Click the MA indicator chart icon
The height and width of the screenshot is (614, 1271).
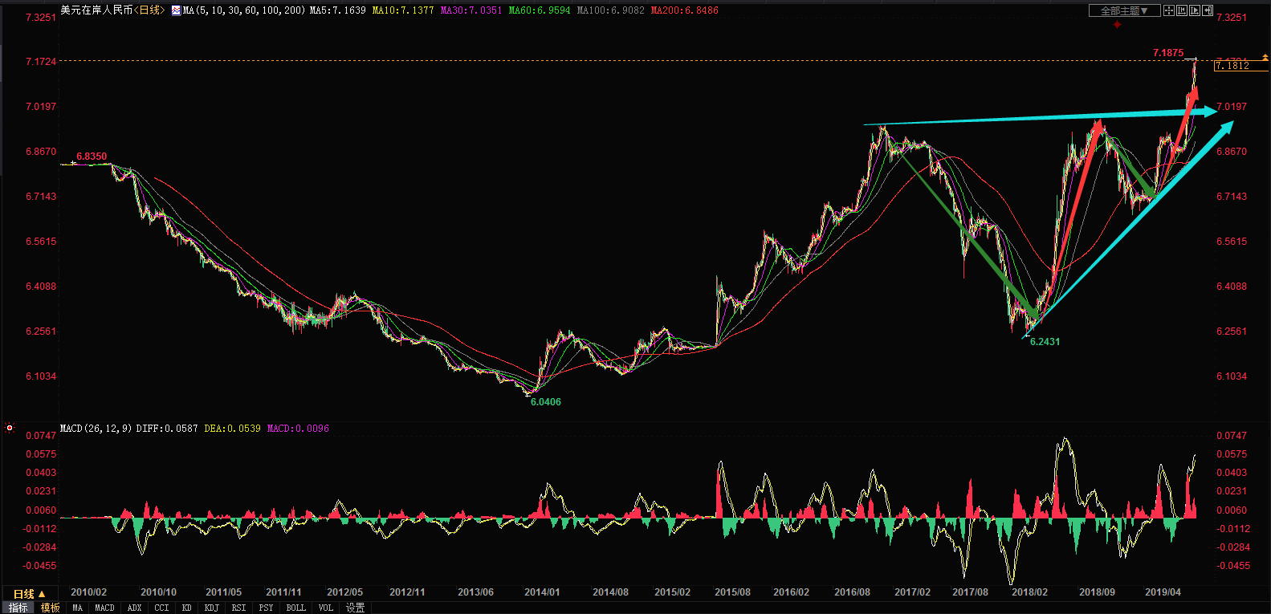[176, 10]
